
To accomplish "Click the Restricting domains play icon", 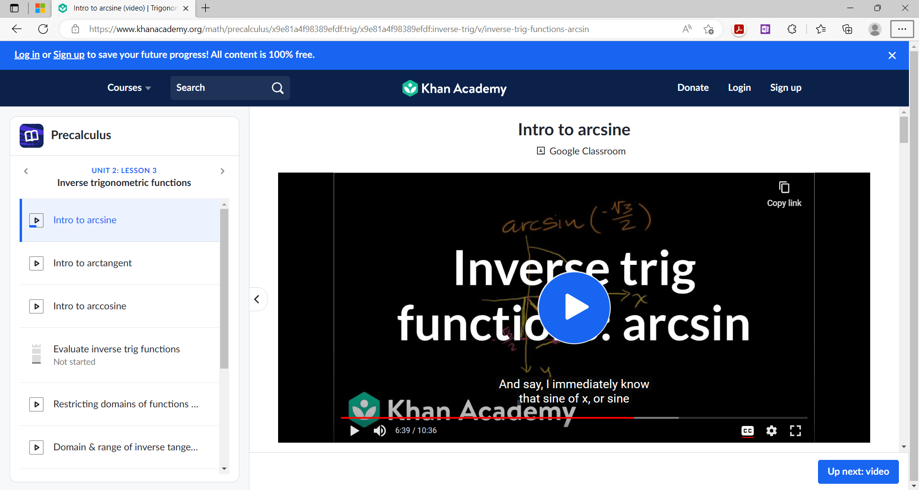I will click(36, 404).
